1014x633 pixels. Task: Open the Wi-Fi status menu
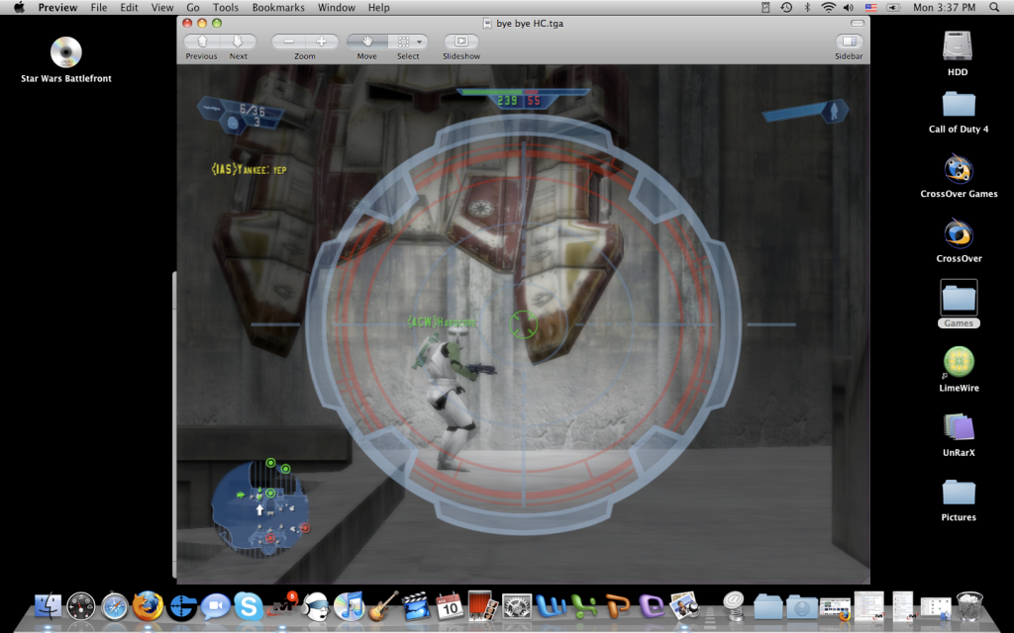pyautogui.click(x=829, y=8)
